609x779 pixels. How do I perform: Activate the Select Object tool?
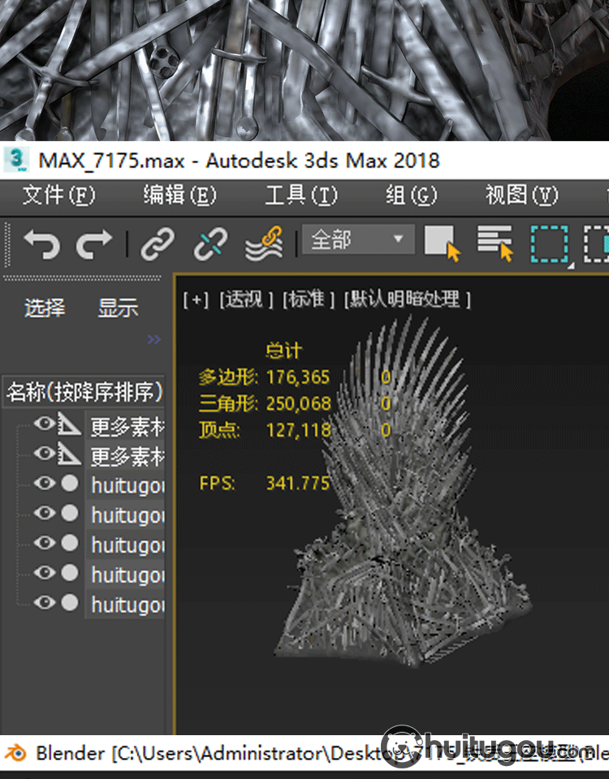[443, 243]
